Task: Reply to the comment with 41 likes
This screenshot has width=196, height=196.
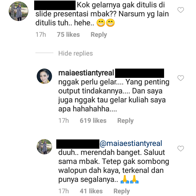Action: click(122, 191)
